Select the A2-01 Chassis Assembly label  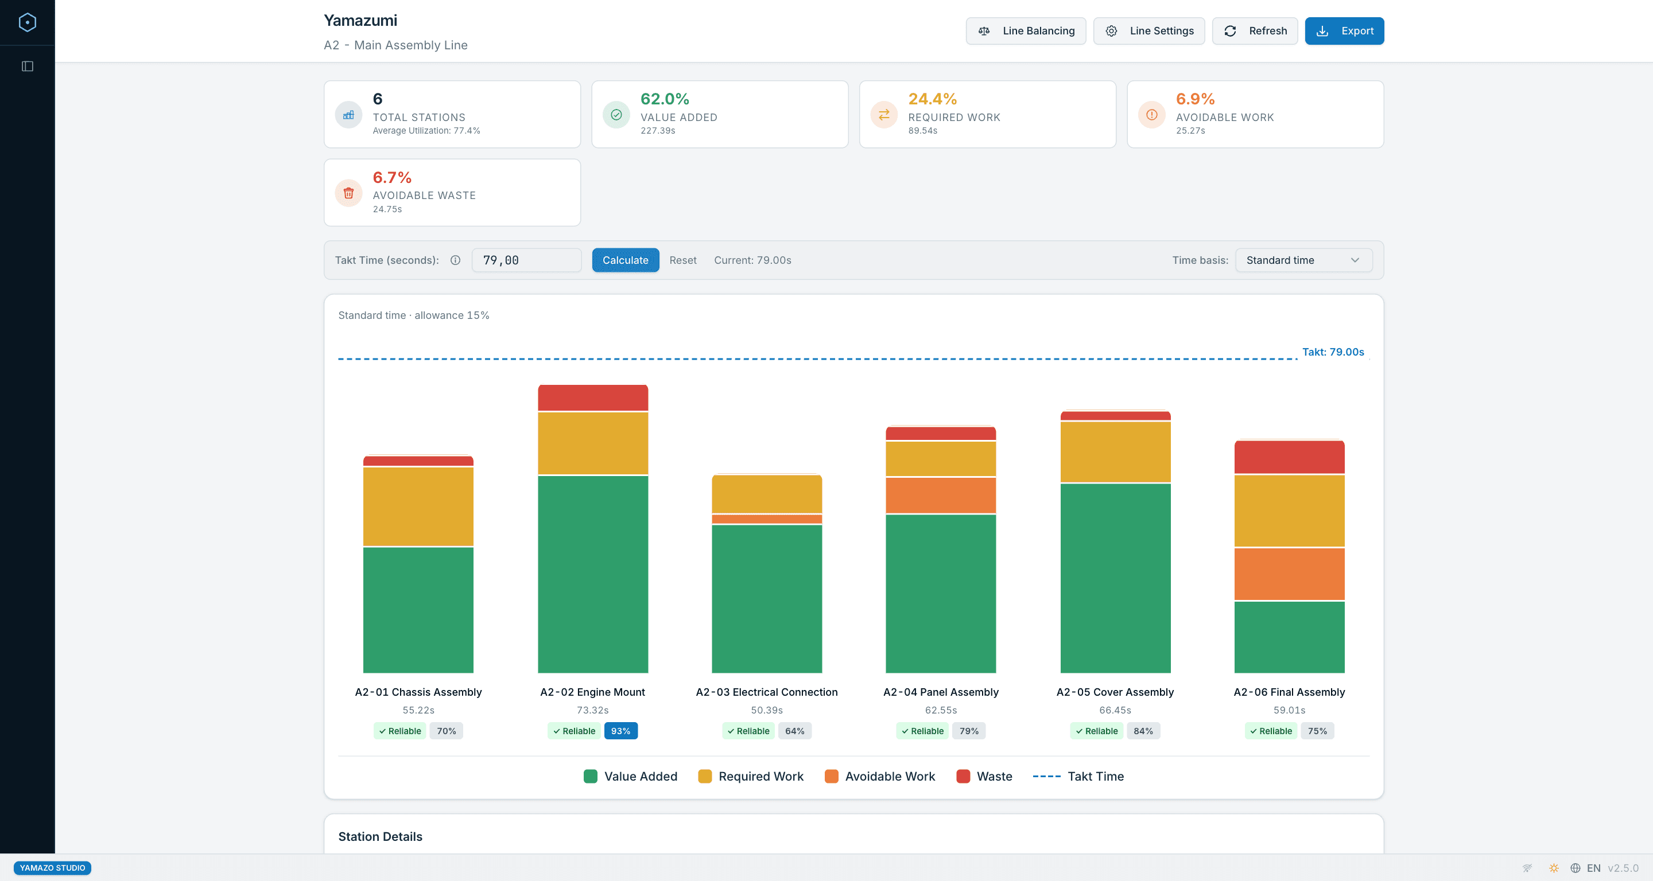tap(418, 692)
